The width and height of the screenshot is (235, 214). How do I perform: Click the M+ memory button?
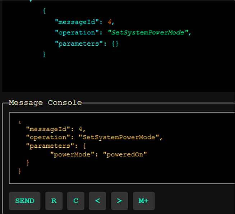pos(144,201)
